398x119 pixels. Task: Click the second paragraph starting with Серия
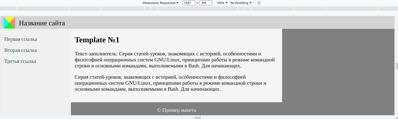170,83
